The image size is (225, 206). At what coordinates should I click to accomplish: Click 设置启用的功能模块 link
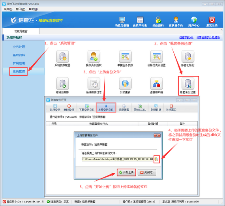(x=208, y=37)
